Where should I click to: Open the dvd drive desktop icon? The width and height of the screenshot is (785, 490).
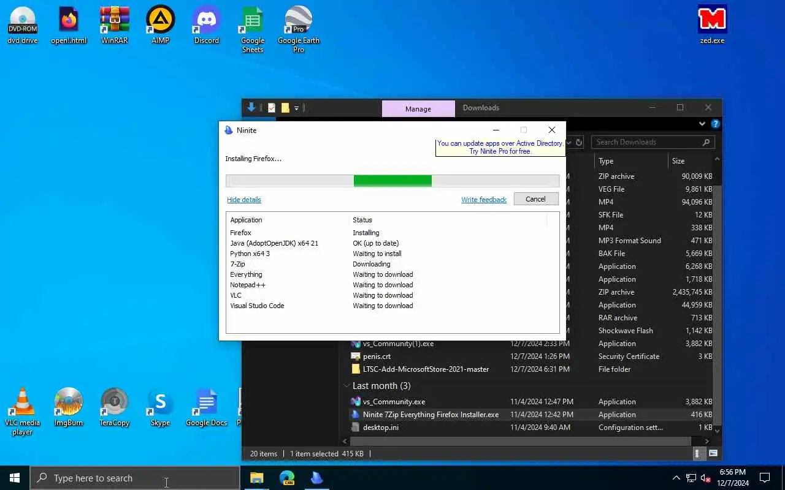pos(23,26)
